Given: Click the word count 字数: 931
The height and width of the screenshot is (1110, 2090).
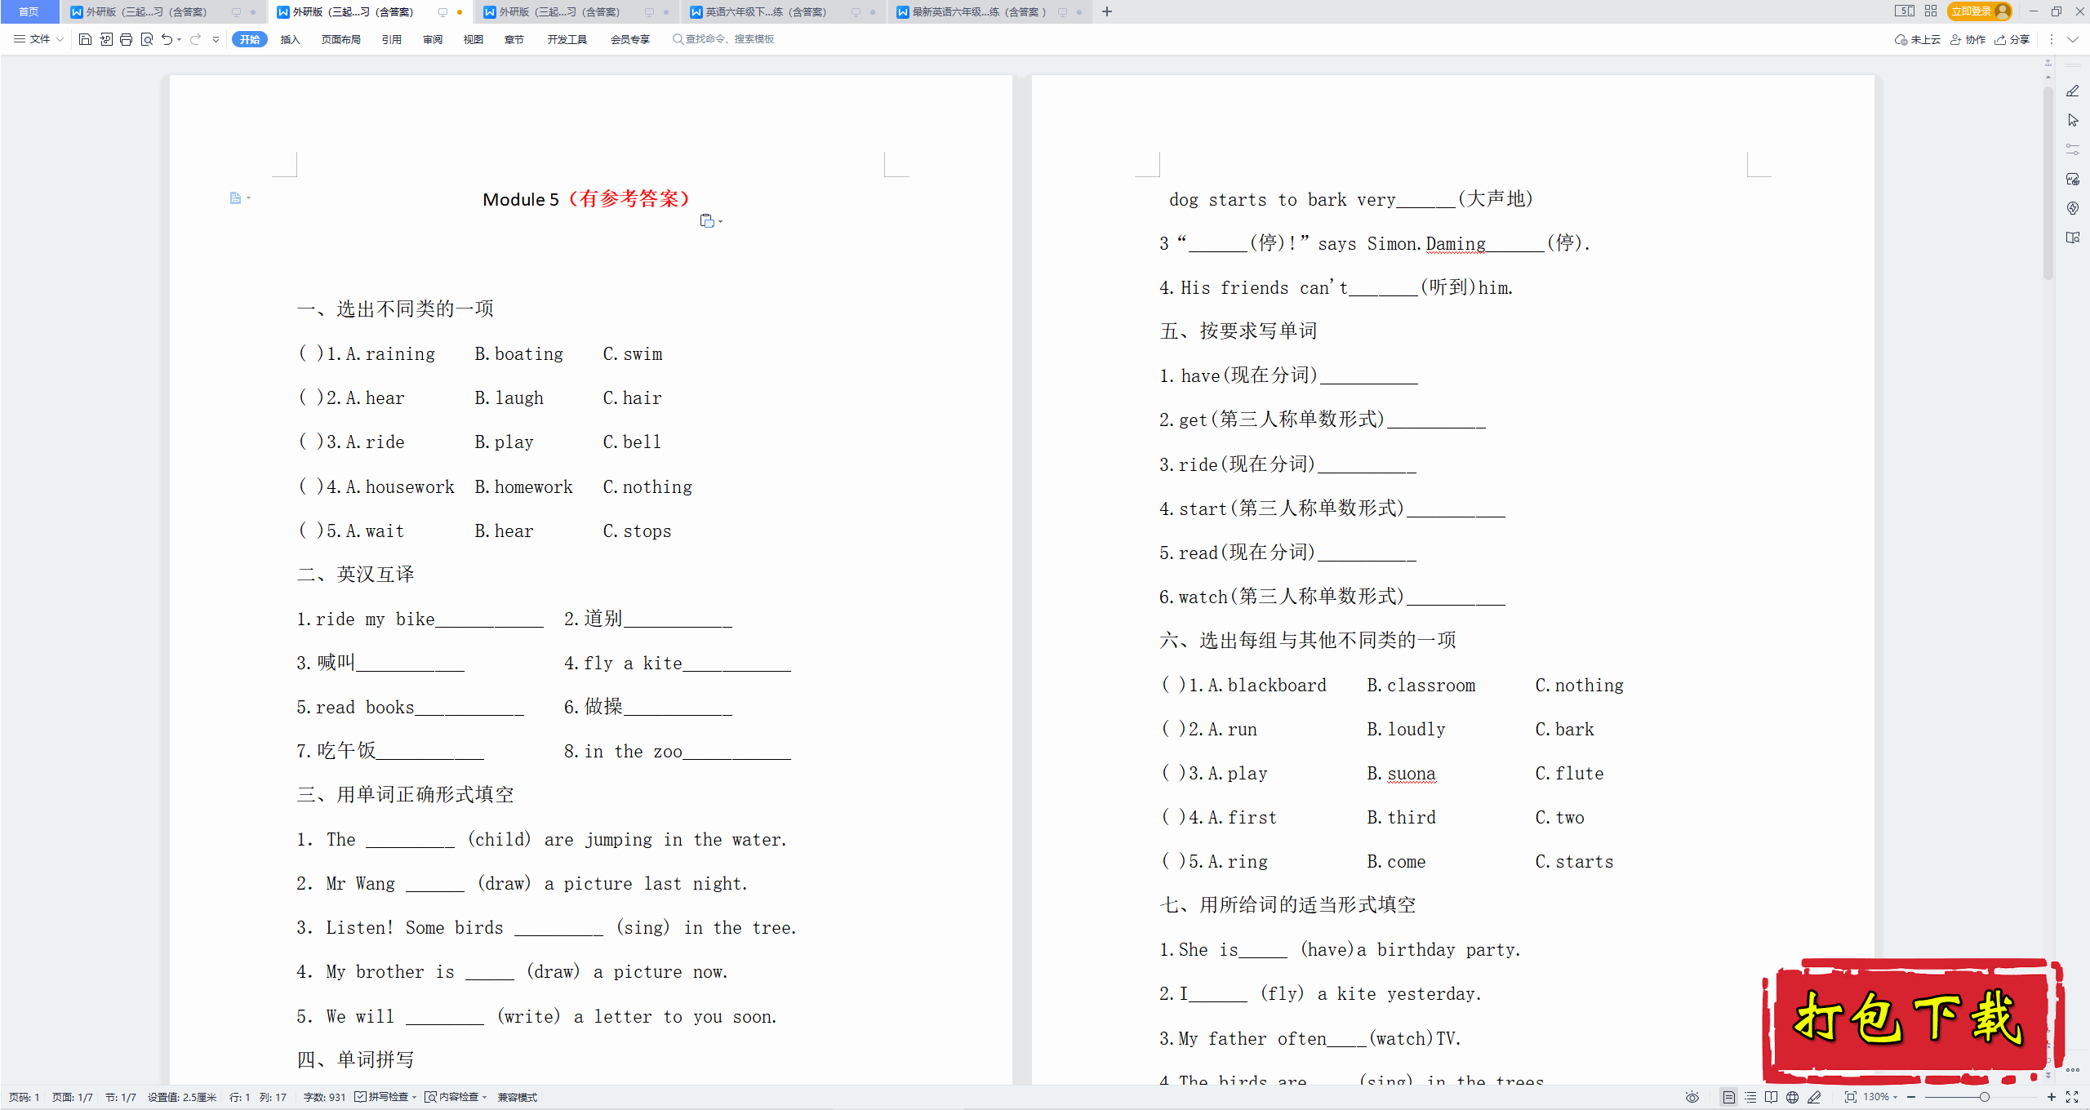Looking at the screenshot, I should coord(324,1097).
